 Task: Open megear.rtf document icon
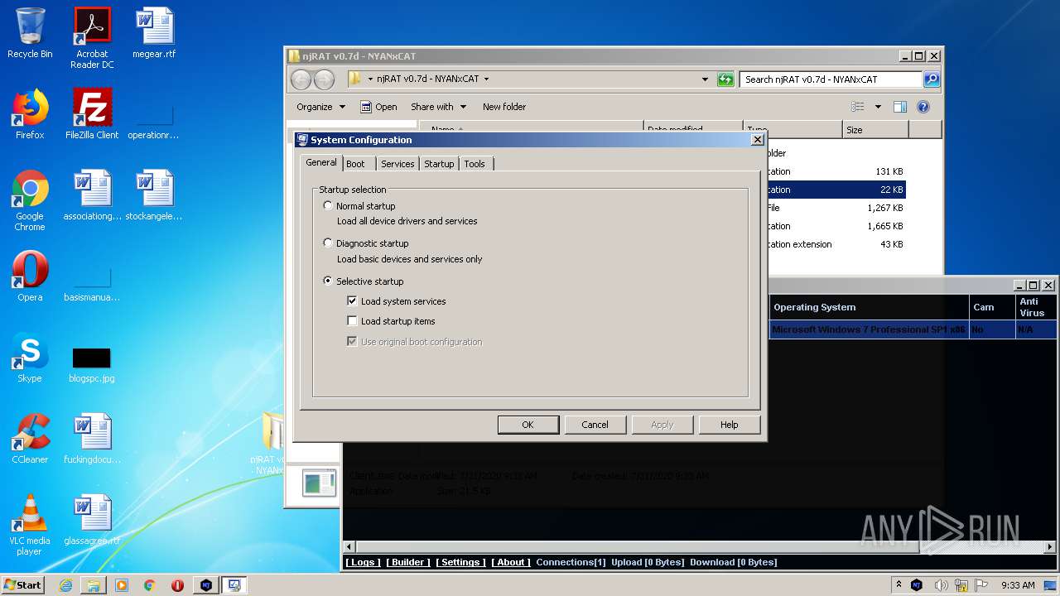click(x=155, y=33)
